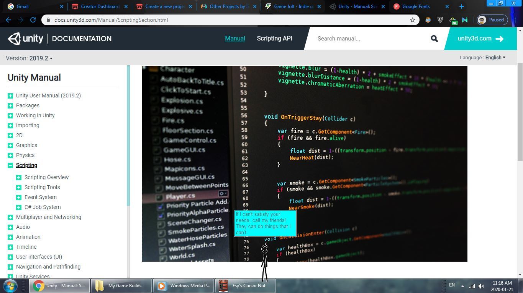Image resolution: width=523 pixels, height=293 pixels.
Task: Click the magnifier search icon
Action: tap(434, 39)
